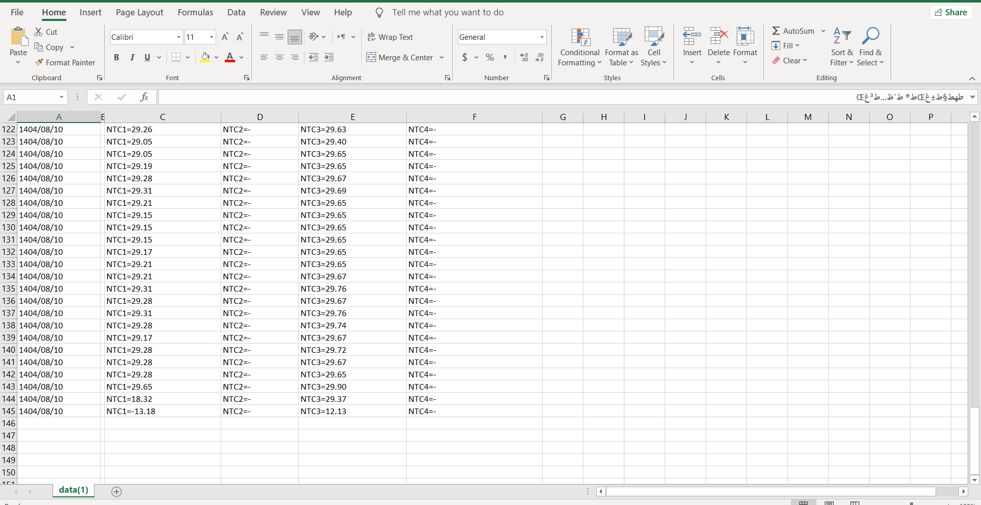Screen dimensions: 981x505
Task: Click the Share button
Action: (x=951, y=12)
